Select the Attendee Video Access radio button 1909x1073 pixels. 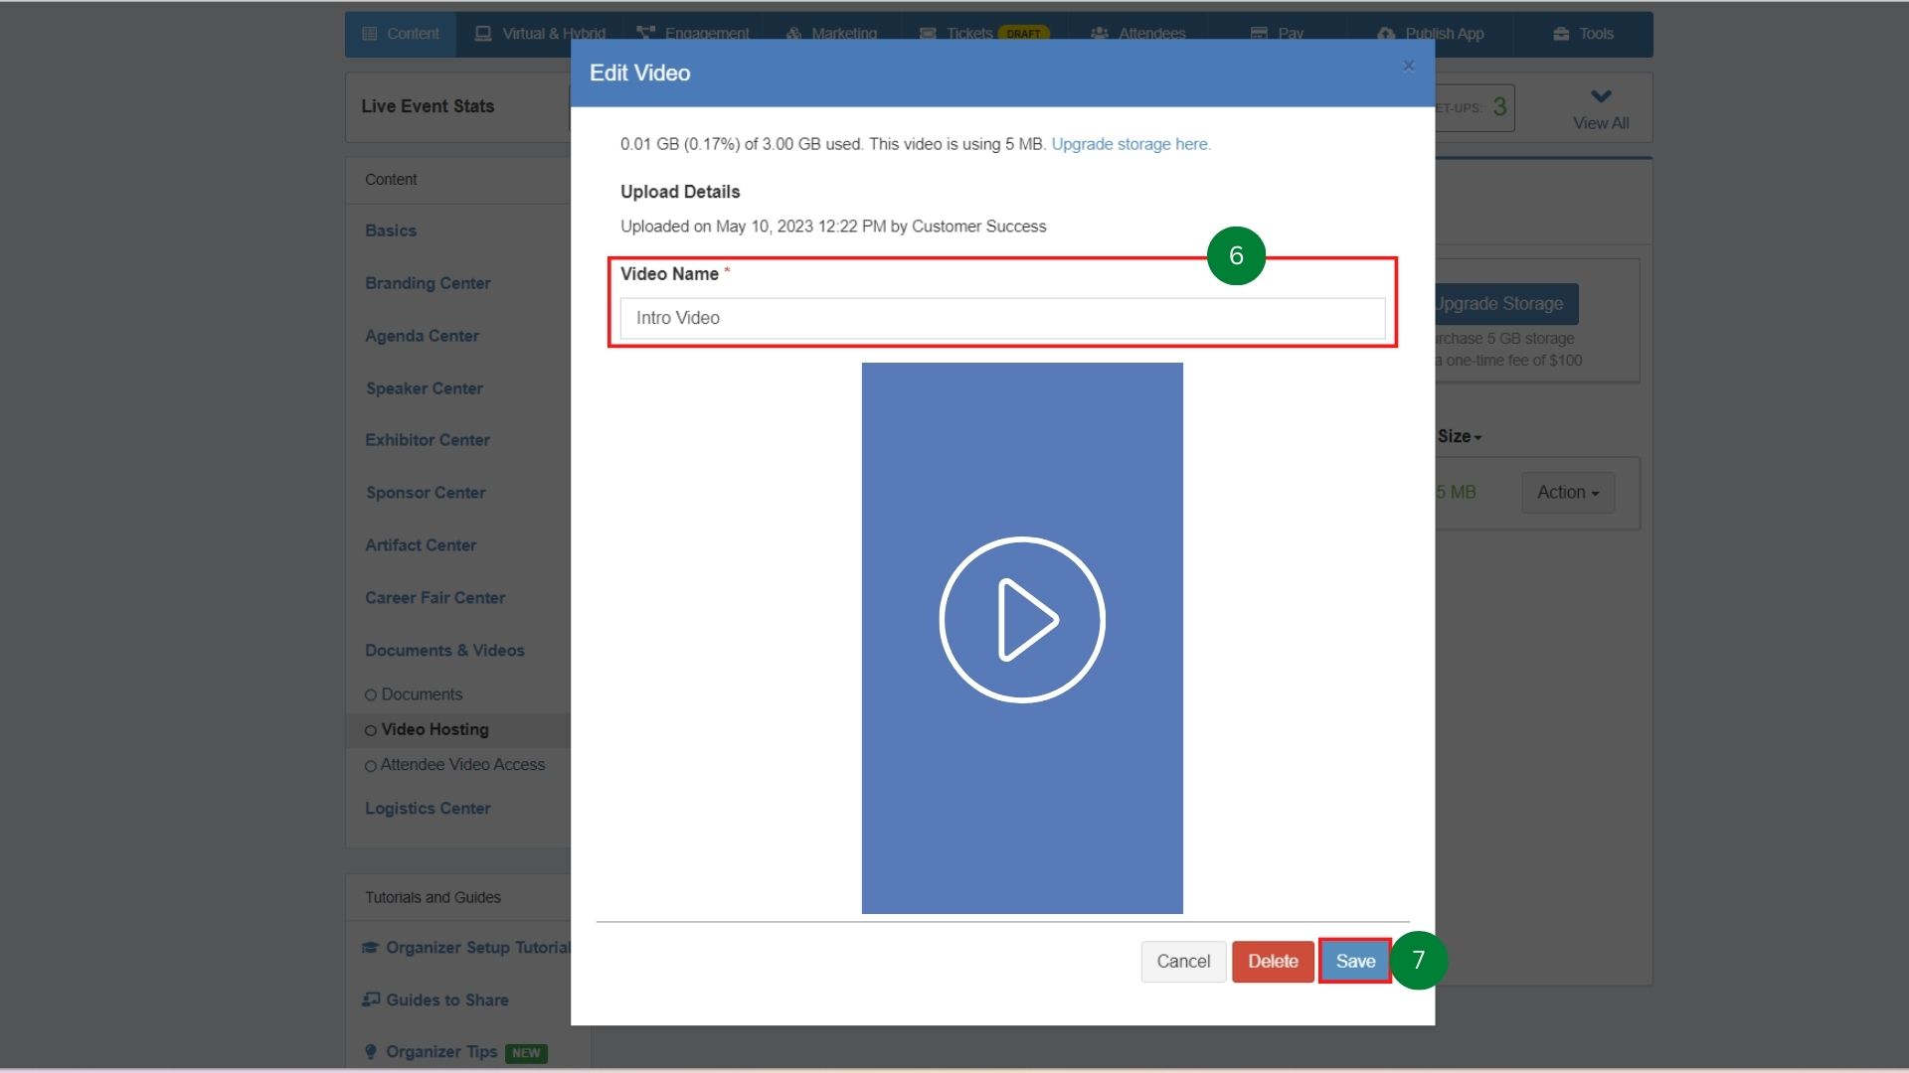tap(371, 765)
